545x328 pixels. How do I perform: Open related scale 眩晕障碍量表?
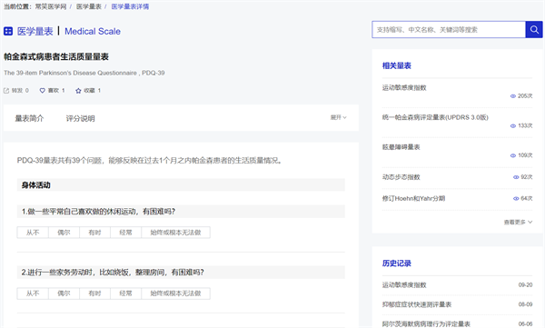401,147
